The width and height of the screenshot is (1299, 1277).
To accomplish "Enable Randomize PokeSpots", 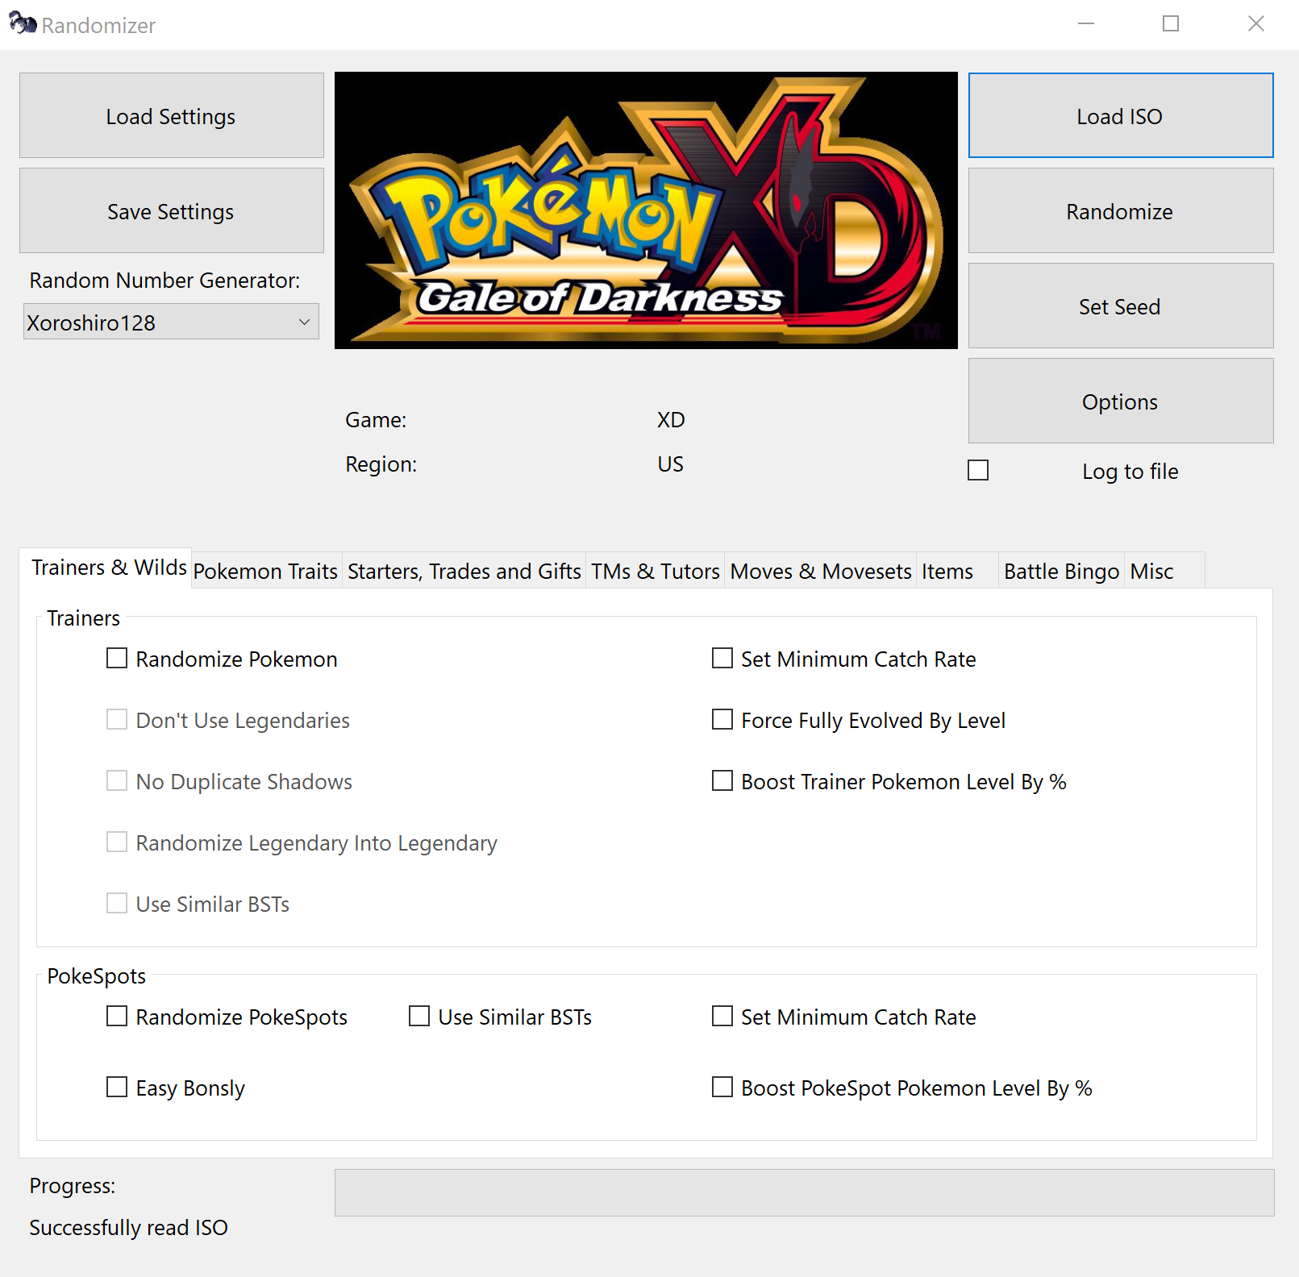I will pos(116,1017).
